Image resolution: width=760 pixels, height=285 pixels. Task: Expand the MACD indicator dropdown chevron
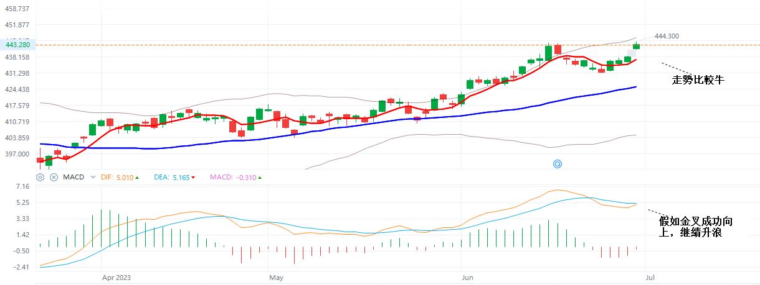(93, 177)
